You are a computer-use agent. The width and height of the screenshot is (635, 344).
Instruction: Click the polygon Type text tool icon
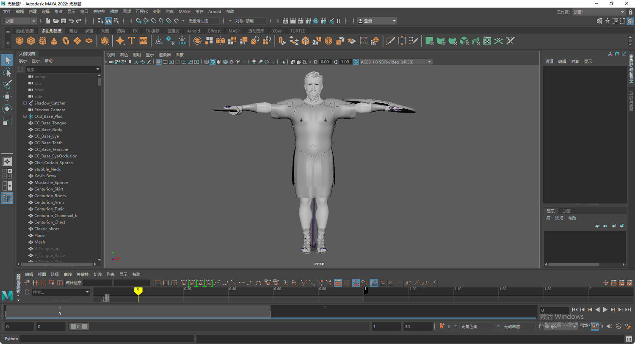132,41
